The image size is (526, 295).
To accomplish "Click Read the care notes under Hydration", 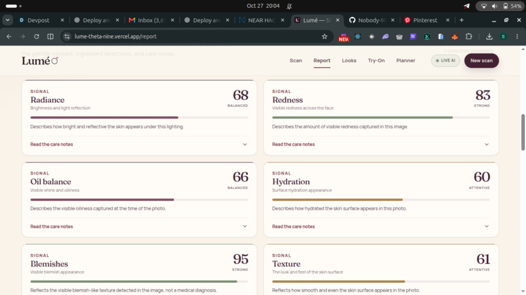I will tap(293, 227).
